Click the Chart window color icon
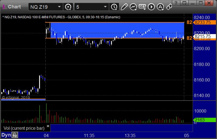The height and width of the screenshot is (139, 217). (5, 7)
